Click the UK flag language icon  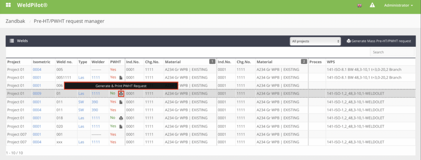(359, 5)
